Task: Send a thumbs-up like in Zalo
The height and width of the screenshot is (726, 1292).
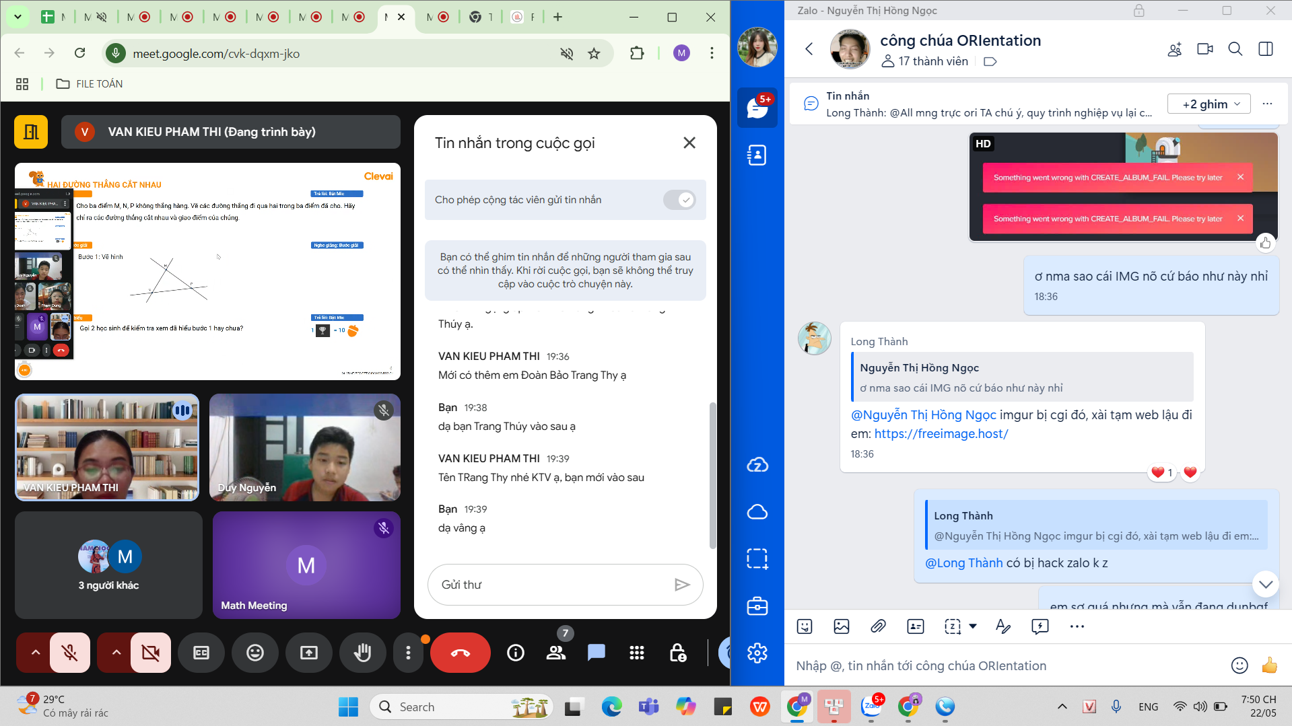Action: 1269,665
